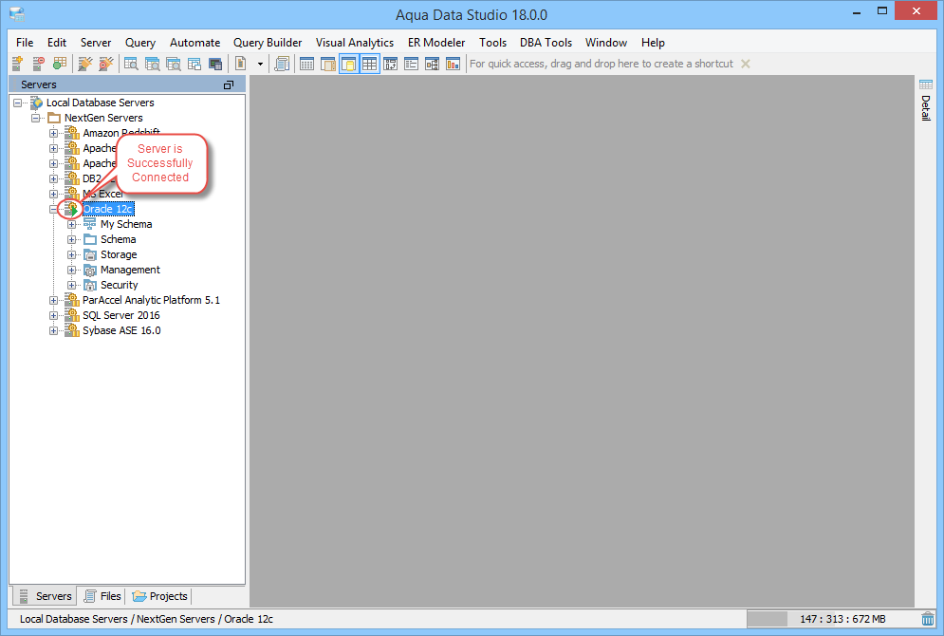Open the Detail side panel tab
The width and height of the screenshot is (944, 636).
coord(925,108)
